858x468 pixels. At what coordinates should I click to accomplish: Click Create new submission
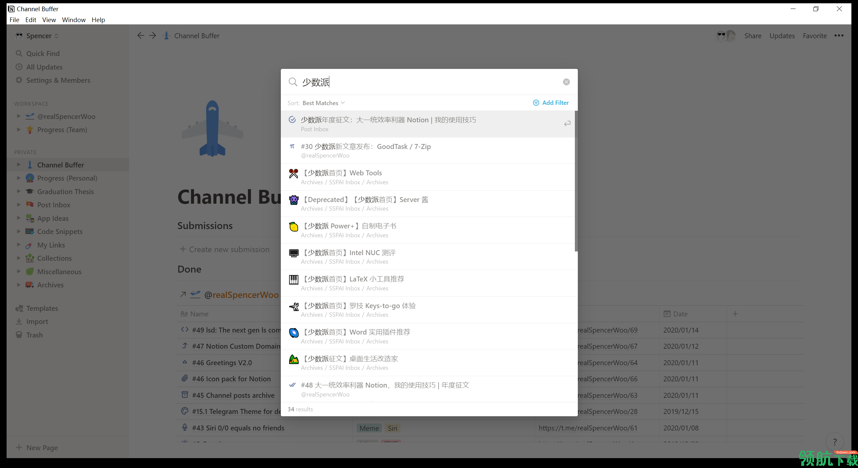225,249
